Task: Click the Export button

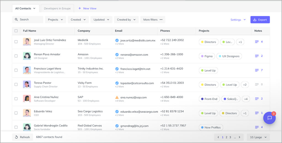Action: 260,20
